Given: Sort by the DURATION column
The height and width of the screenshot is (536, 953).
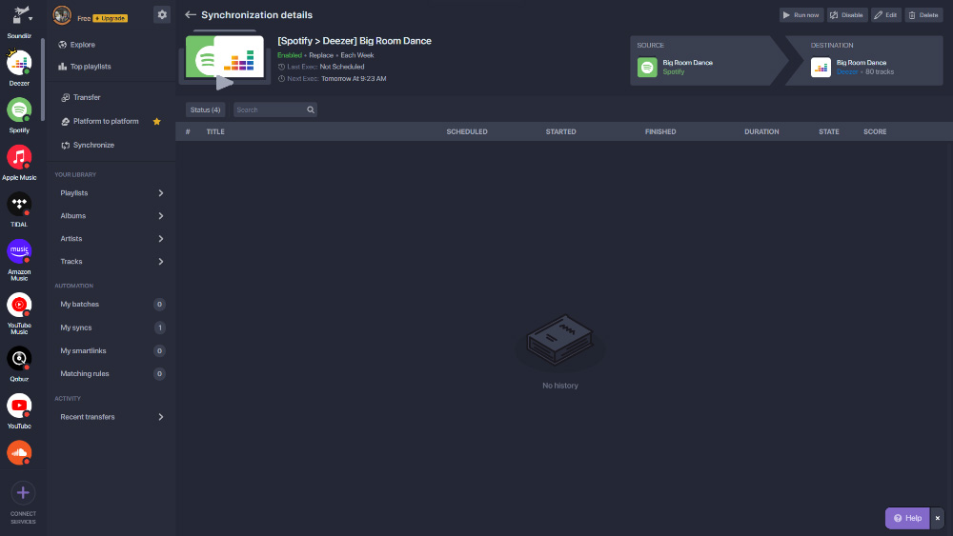Looking at the screenshot, I should click(x=761, y=131).
